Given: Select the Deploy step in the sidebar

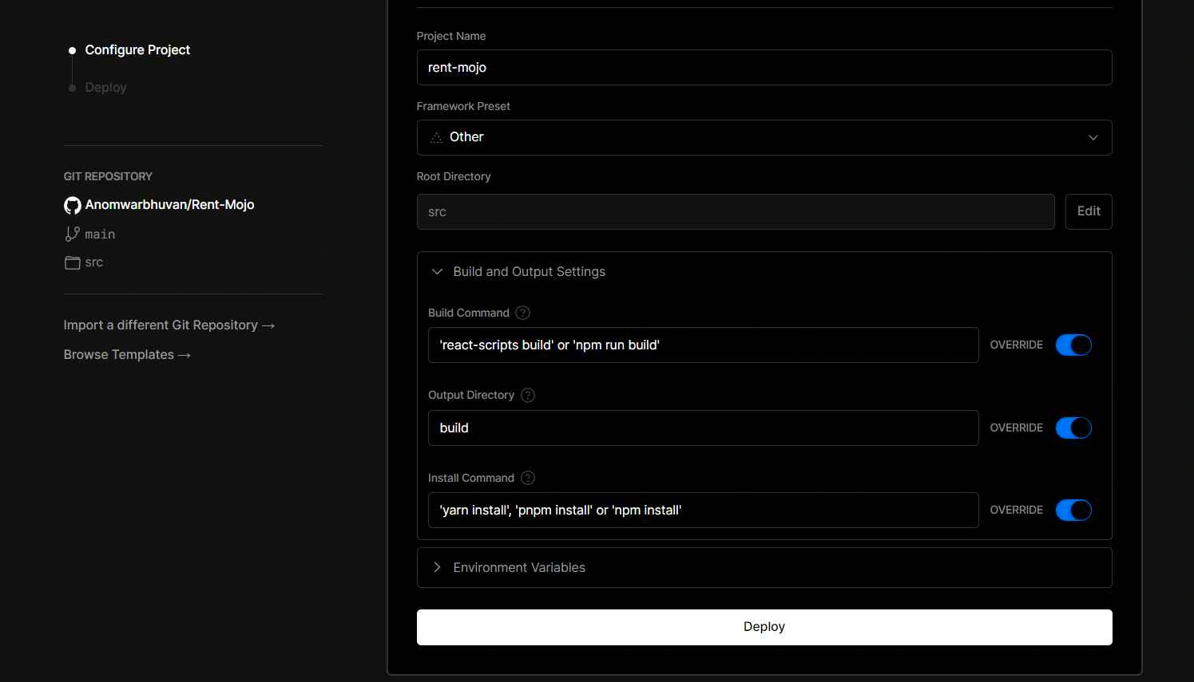Looking at the screenshot, I should [x=105, y=87].
